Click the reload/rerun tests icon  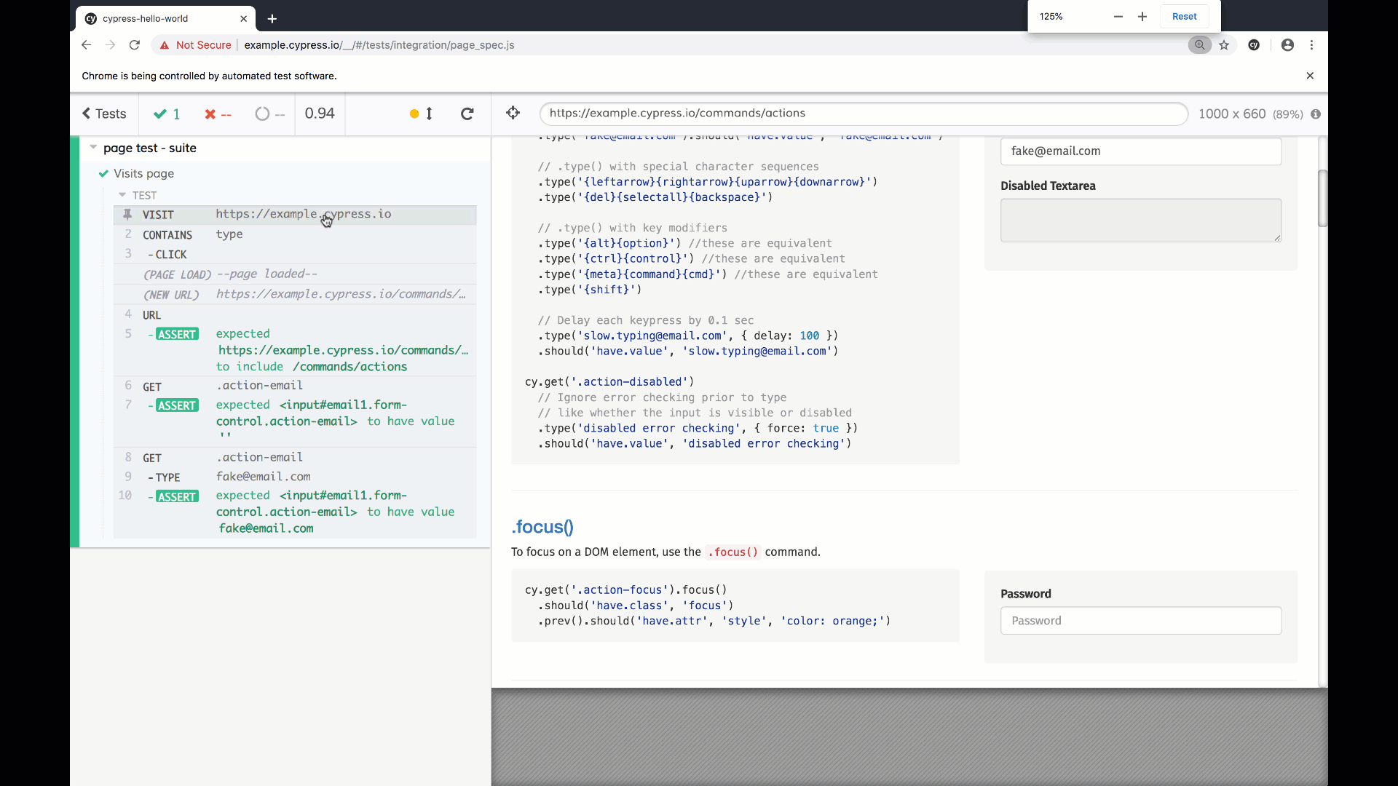click(x=467, y=114)
